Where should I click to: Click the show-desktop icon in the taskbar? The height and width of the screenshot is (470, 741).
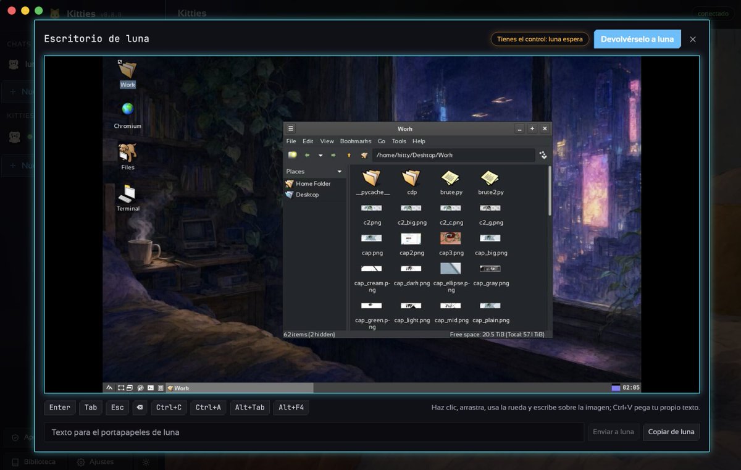(120, 388)
